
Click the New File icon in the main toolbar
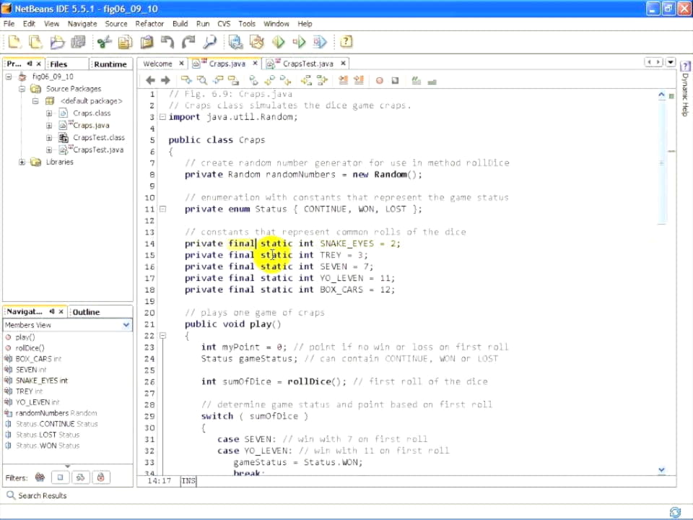[14, 42]
